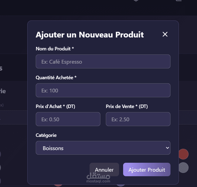Pick the red circle swatch behind dialog

click(x=183, y=154)
